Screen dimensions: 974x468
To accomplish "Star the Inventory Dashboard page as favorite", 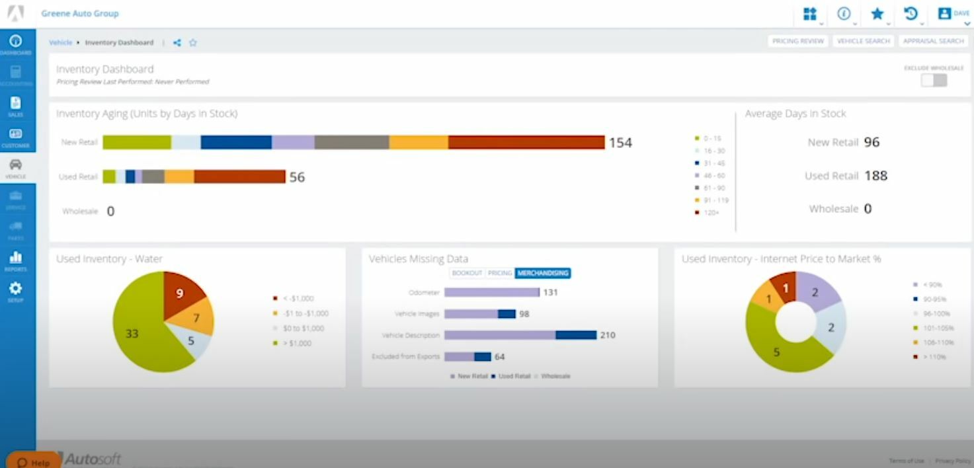I will point(192,42).
